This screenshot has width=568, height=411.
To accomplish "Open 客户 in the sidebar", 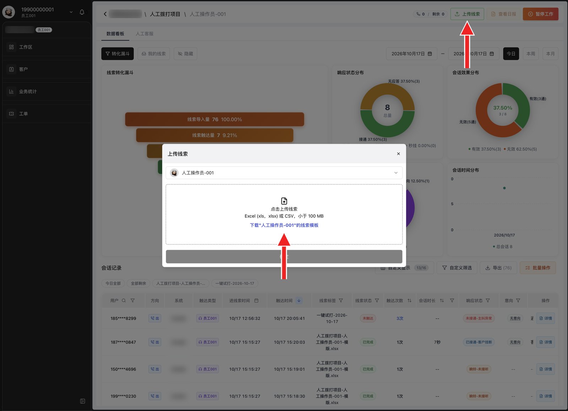I will pyautogui.click(x=47, y=69).
